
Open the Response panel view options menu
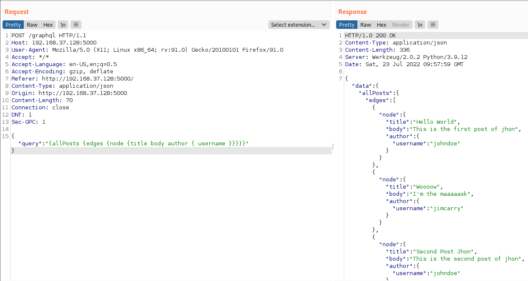[433, 25]
